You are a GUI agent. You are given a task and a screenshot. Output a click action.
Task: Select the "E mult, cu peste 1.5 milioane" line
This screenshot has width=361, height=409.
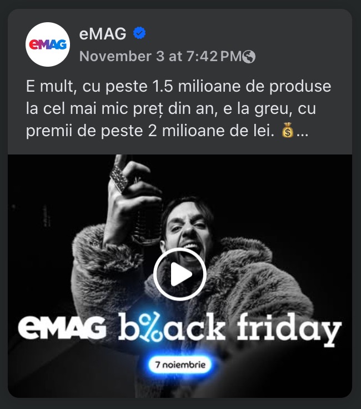[x=178, y=86]
